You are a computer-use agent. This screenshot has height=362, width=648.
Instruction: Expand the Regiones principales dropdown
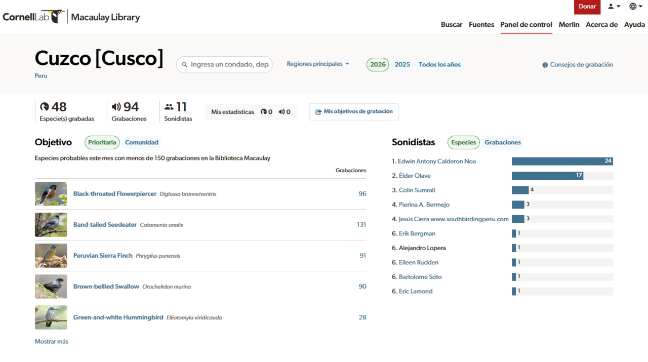tap(317, 64)
